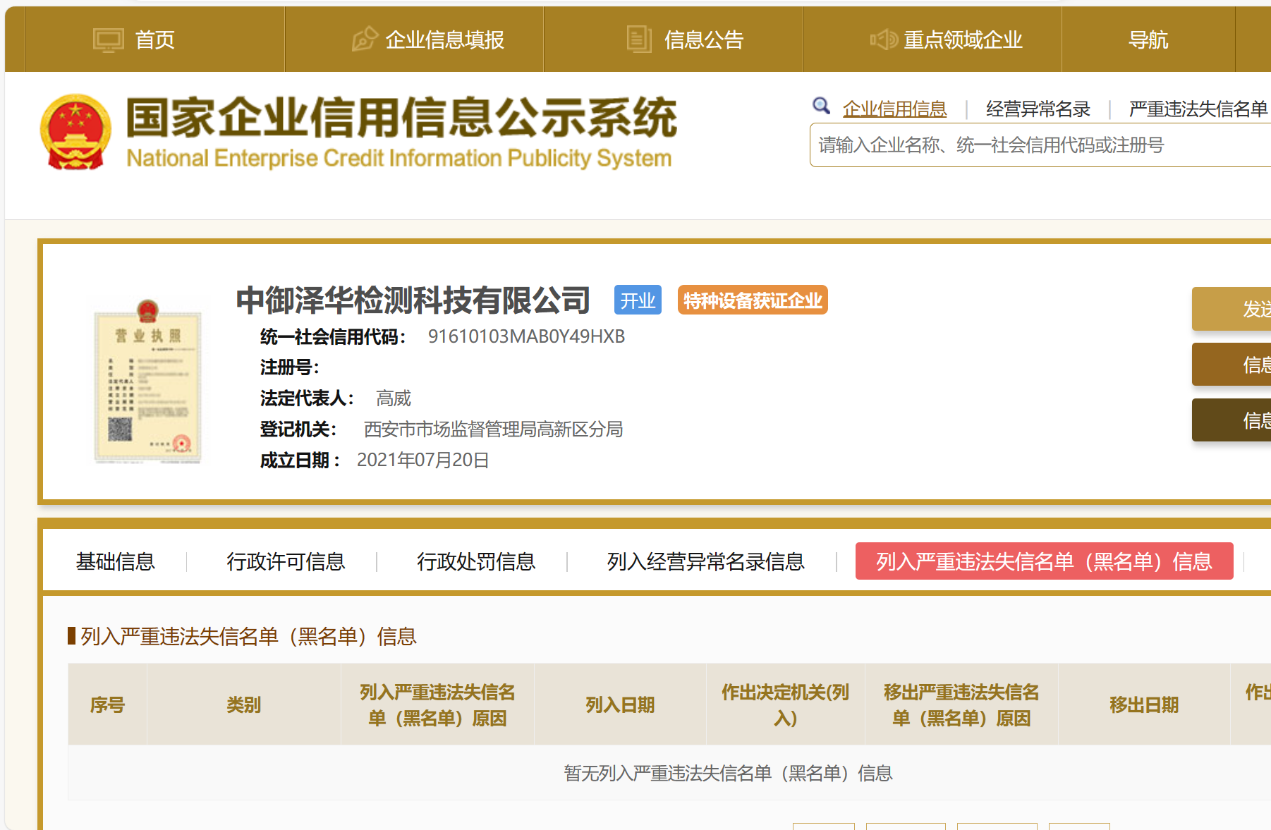Click the document icon beside 信息公告
1271x830 pixels.
coord(639,39)
